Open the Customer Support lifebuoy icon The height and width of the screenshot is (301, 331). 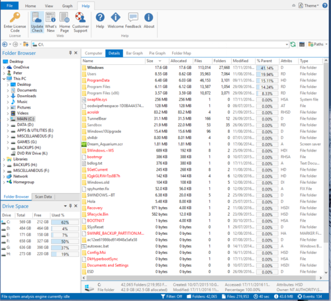pos(81,17)
